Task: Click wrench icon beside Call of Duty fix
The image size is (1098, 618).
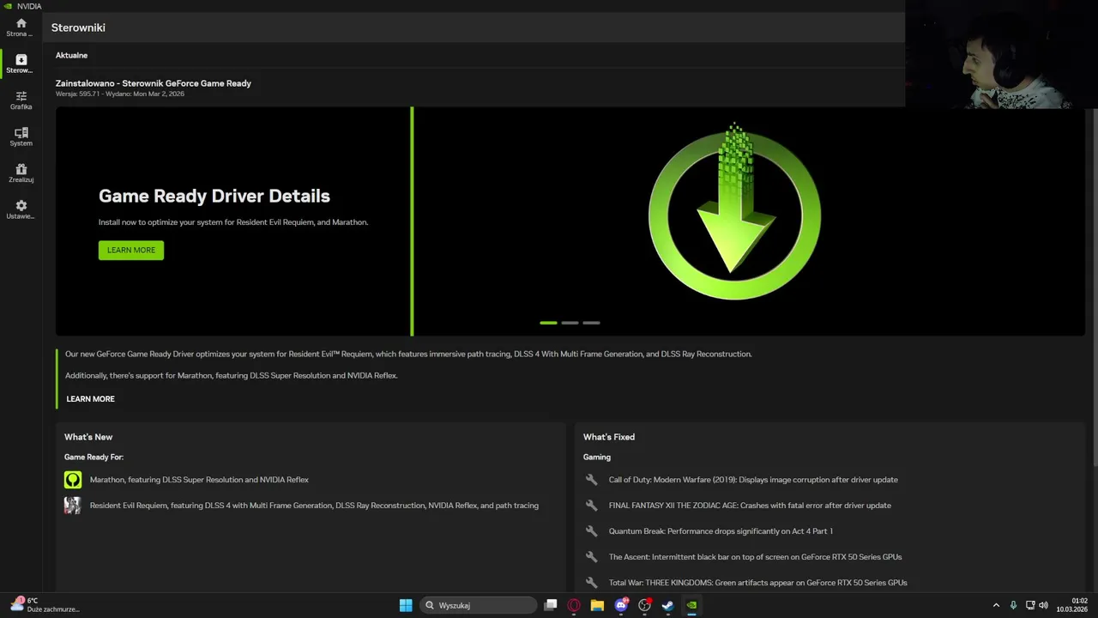Action: pyautogui.click(x=591, y=480)
